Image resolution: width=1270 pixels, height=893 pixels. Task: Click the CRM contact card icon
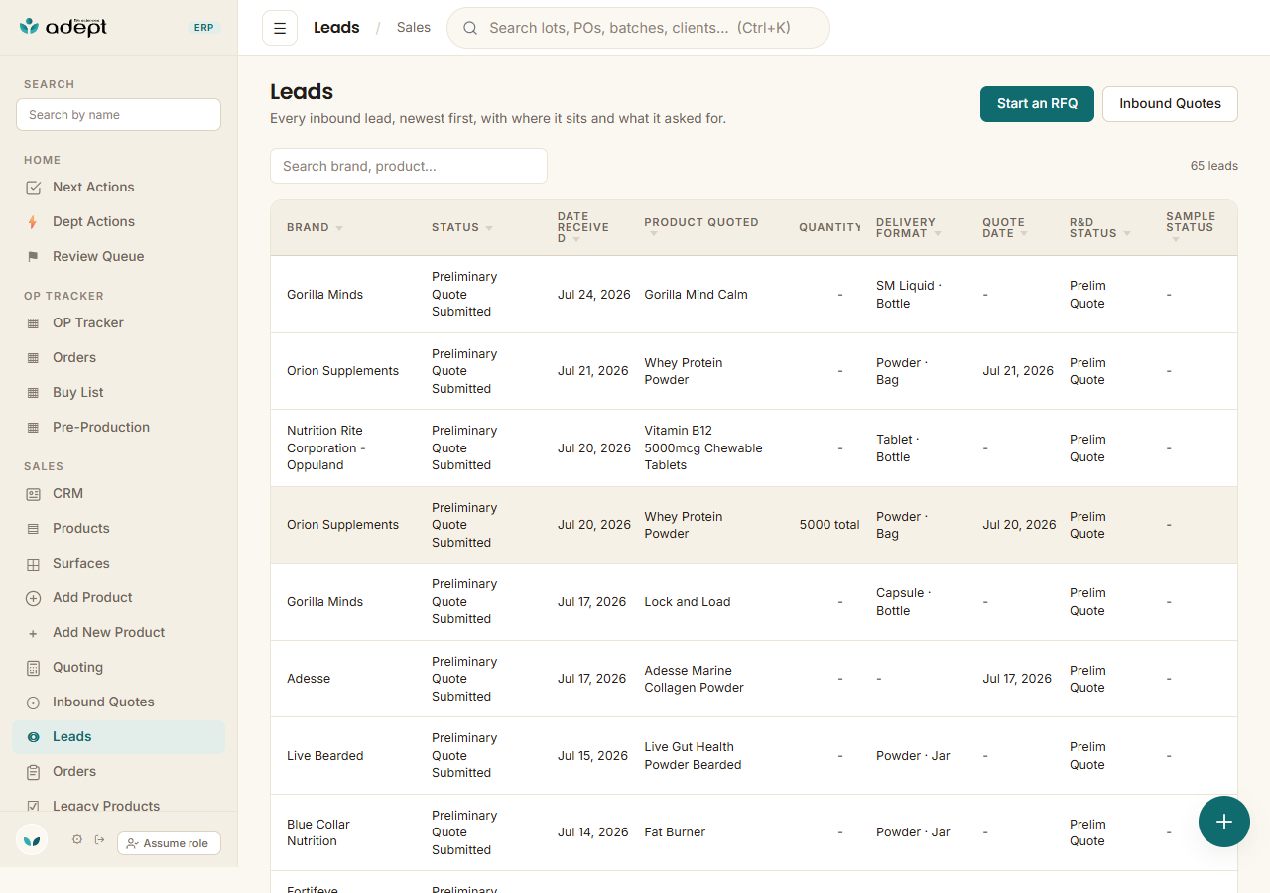(33, 494)
